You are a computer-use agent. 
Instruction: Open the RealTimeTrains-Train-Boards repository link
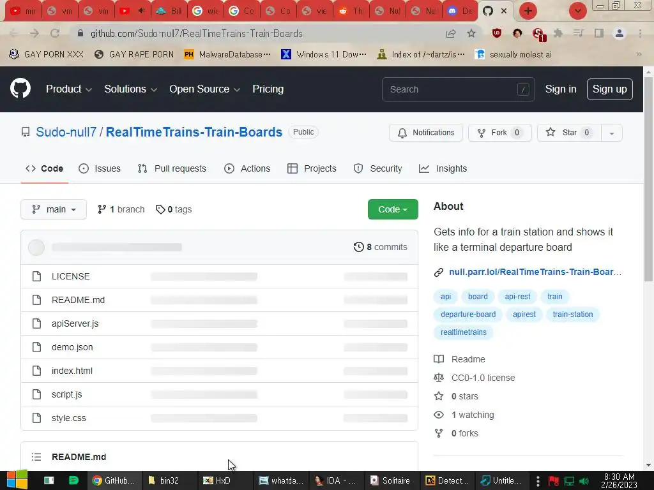click(194, 132)
